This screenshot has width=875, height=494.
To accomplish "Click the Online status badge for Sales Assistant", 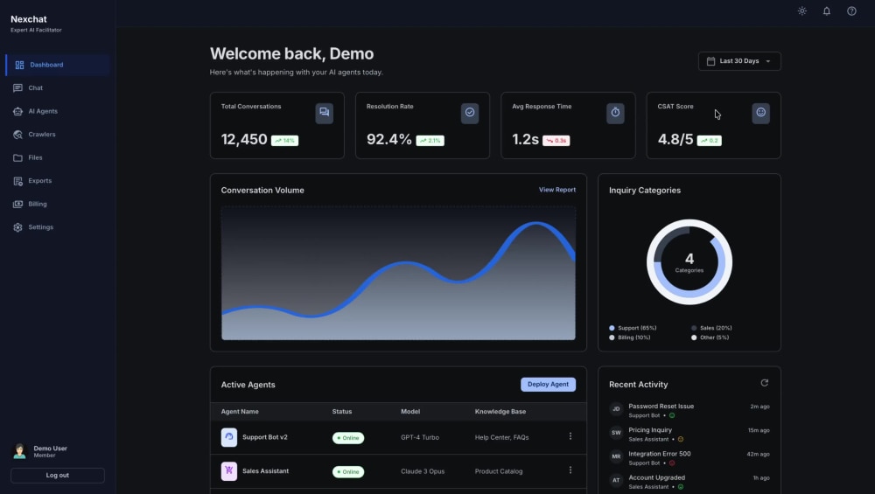I will click(348, 471).
